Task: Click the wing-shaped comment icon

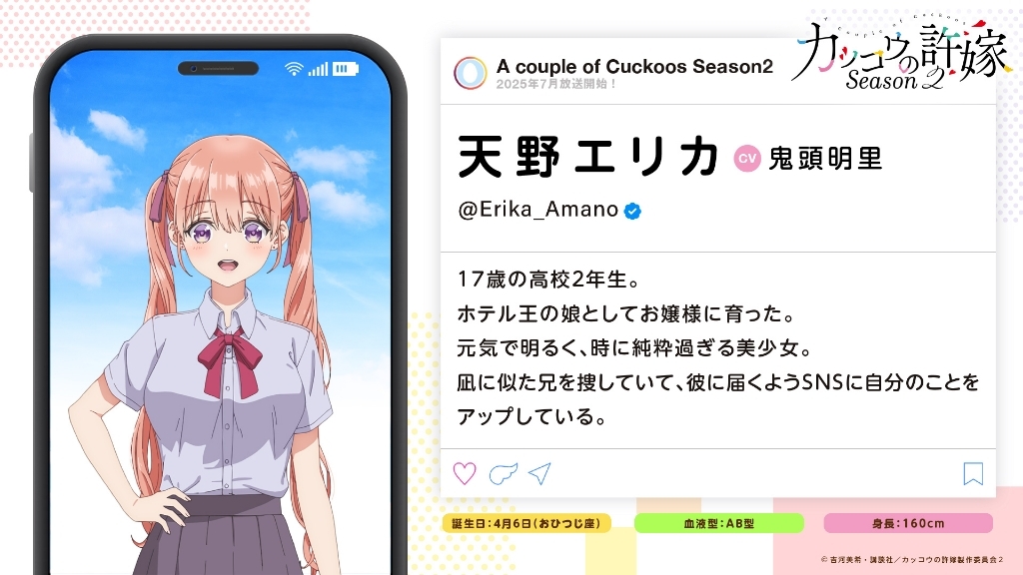Action: click(x=504, y=473)
